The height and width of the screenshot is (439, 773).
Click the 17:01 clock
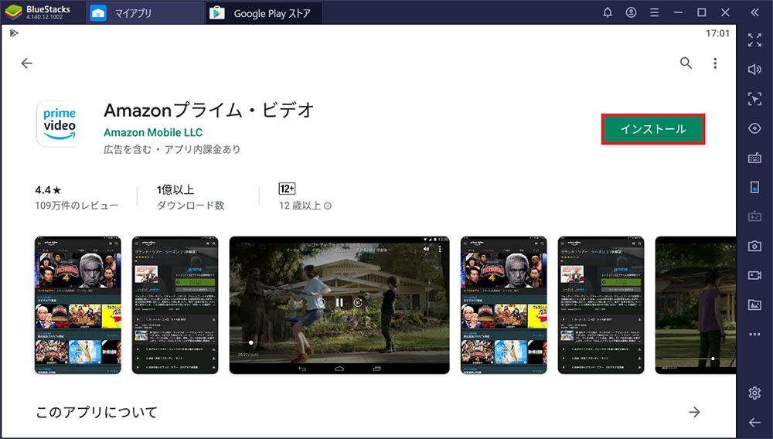717,33
